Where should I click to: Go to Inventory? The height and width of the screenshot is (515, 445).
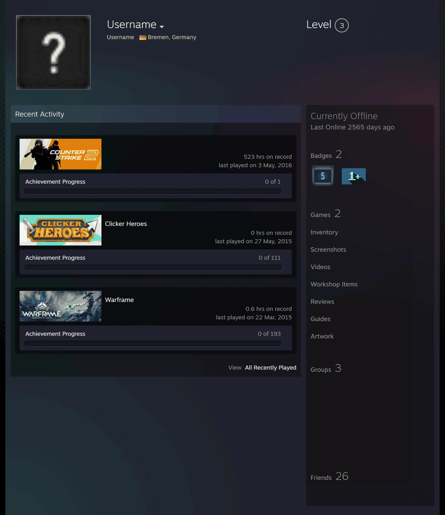[324, 232]
